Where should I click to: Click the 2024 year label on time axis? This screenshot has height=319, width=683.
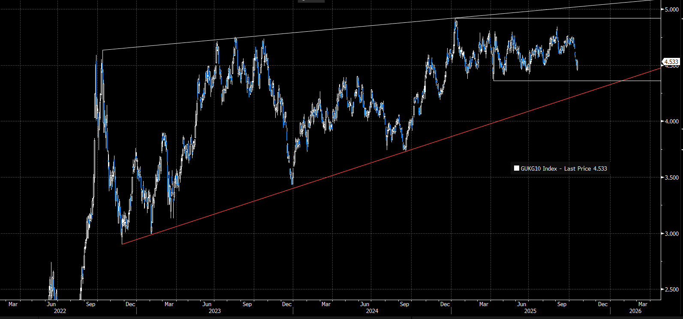(372, 311)
